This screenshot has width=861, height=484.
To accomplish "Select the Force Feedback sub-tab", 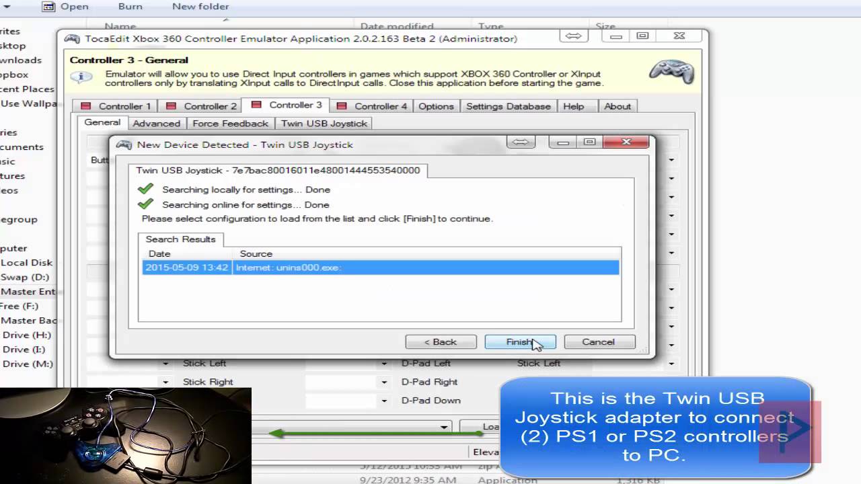I will (x=230, y=124).
